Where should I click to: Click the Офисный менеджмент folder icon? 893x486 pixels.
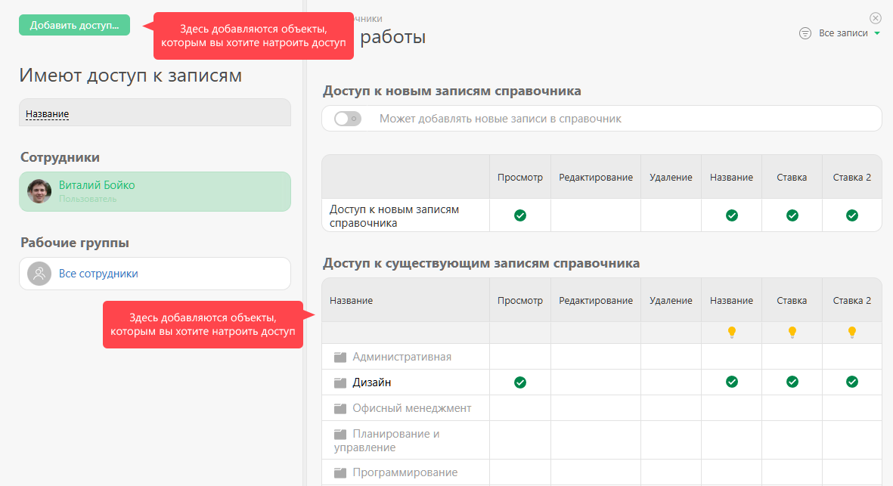340,409
